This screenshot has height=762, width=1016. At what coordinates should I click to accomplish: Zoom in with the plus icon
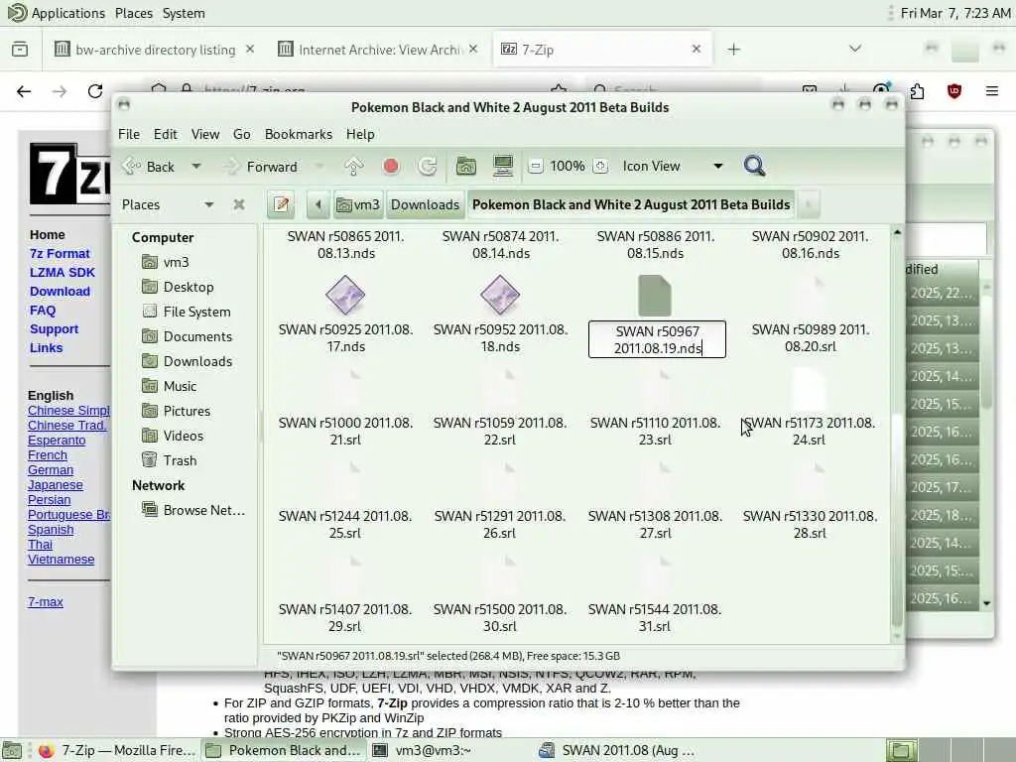pos(600,167)
